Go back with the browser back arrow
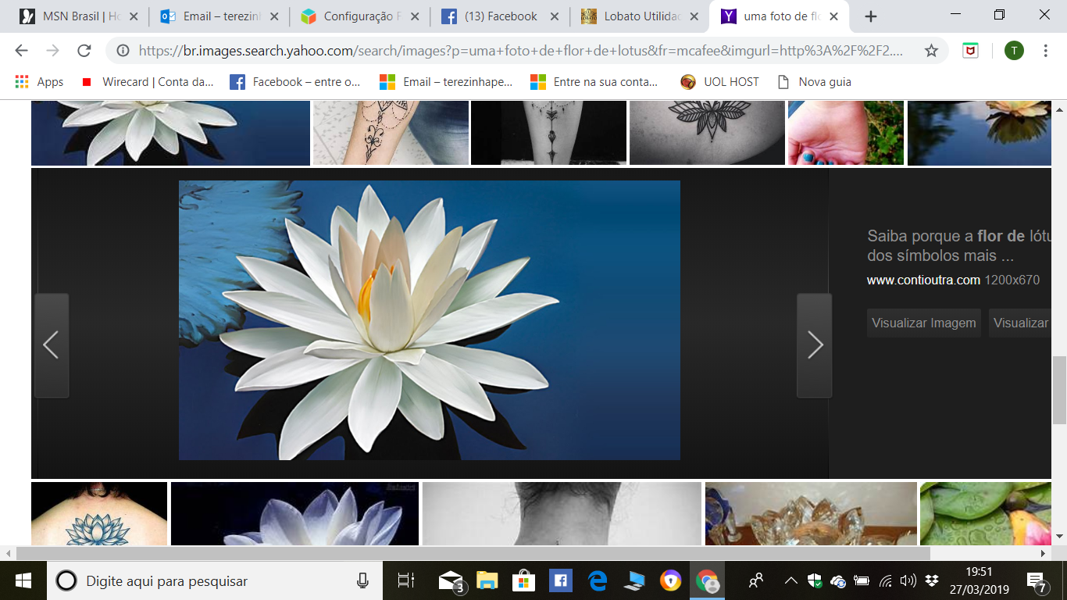Image resolution: width=1067 pixels, height=600 pixels. click(21, 51)
